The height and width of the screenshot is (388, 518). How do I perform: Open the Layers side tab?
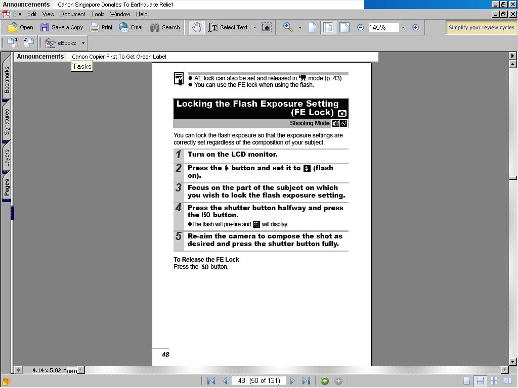7,158
